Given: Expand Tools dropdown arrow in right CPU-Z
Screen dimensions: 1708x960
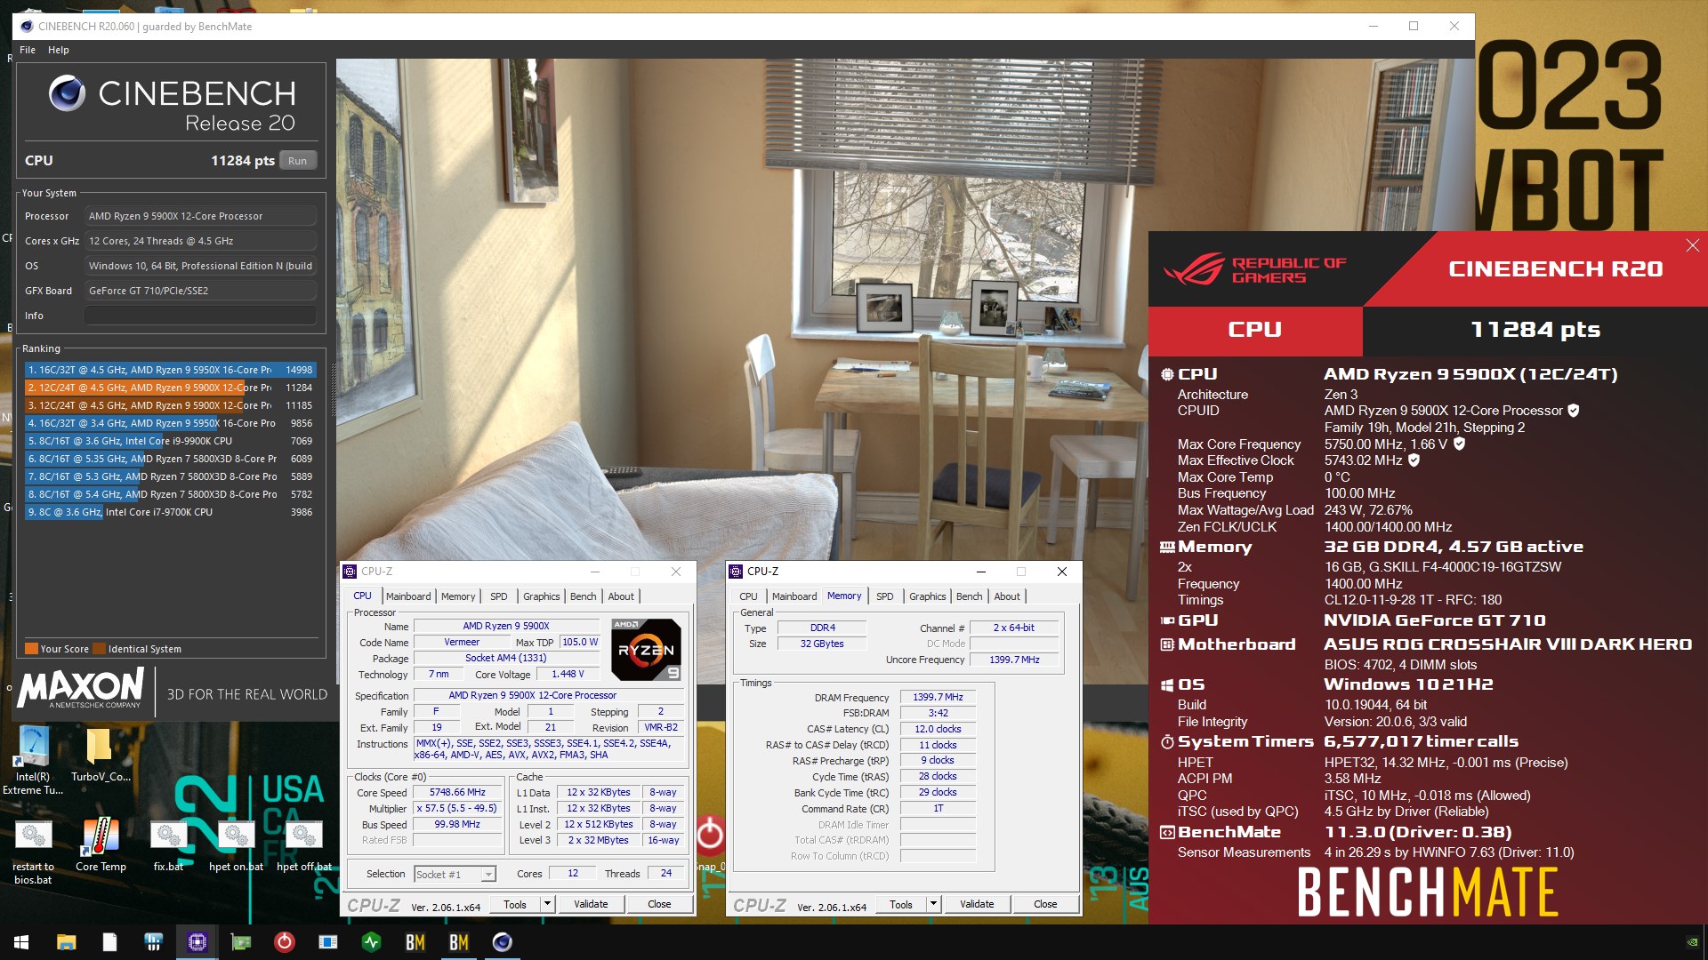Looking at the screenshot, I should (x=934, y=904).
